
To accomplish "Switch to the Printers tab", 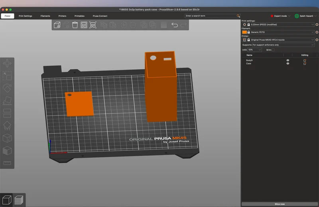I will 62,16.
